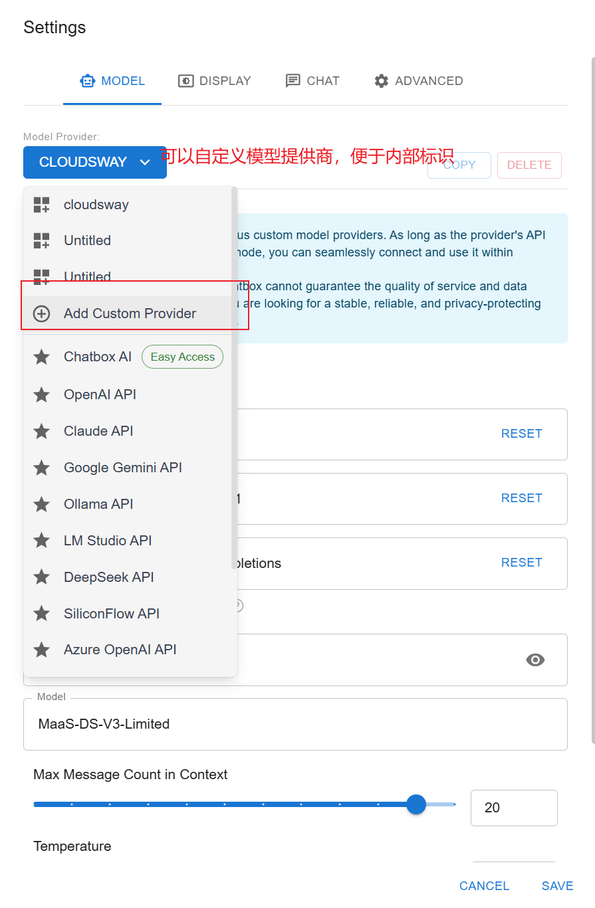The height and width of the screenshot is (908, 595).
Task: Click the star icon beside DeepSeek API
Action: (42, 577)
